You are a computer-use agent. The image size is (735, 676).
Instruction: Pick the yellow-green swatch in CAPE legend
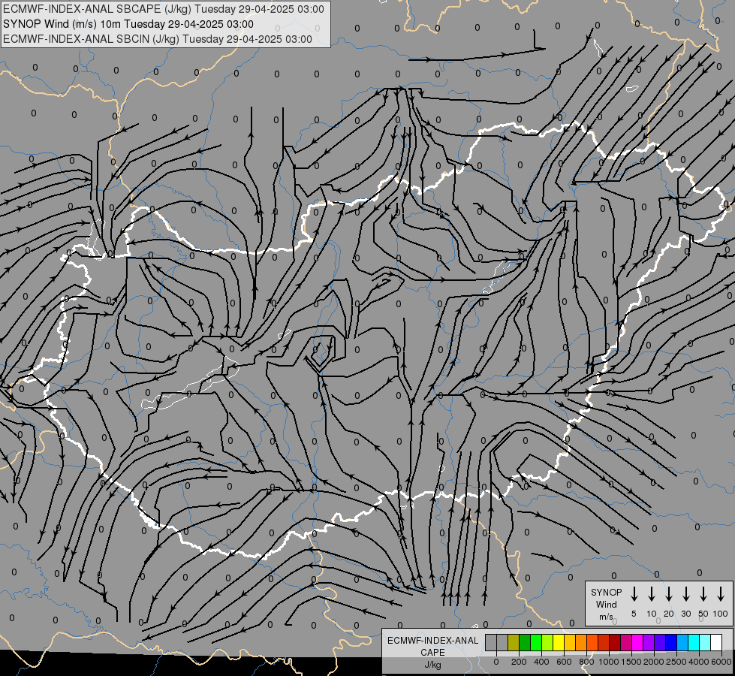tap(547, 642)
